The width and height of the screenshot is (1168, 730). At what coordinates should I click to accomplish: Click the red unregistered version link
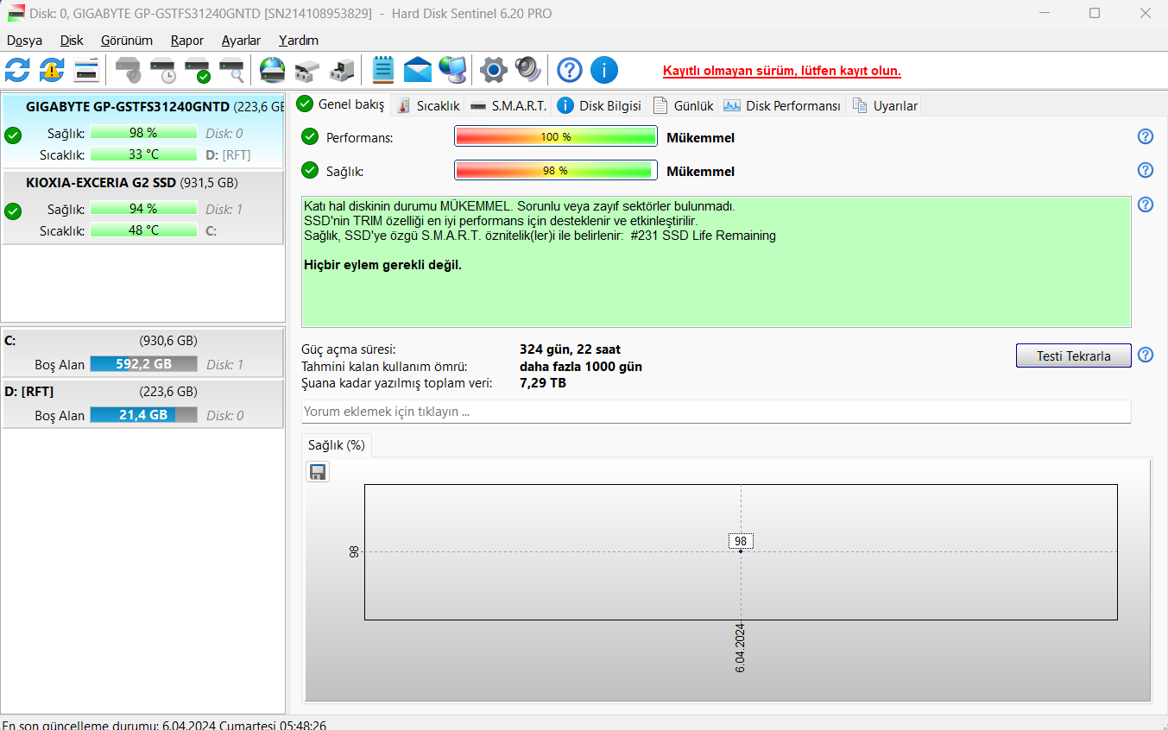pos(782,71)
